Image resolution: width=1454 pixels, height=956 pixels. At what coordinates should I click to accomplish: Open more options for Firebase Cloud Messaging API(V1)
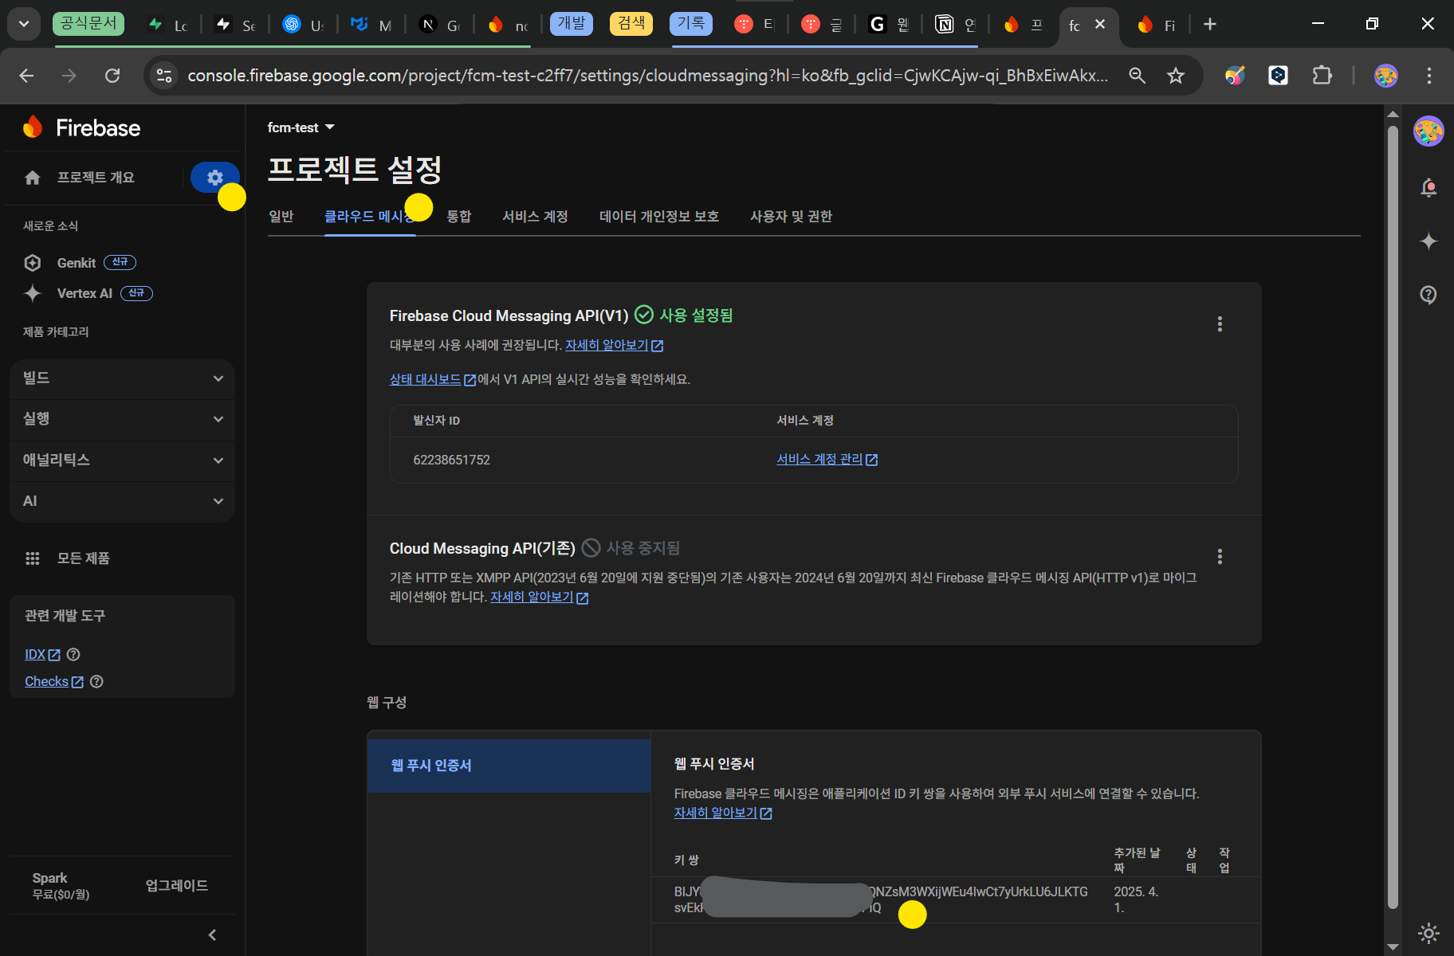point(1220,324)
